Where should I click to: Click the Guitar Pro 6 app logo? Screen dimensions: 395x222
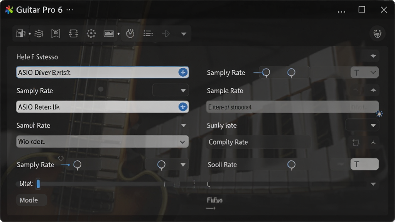point(9,10)
